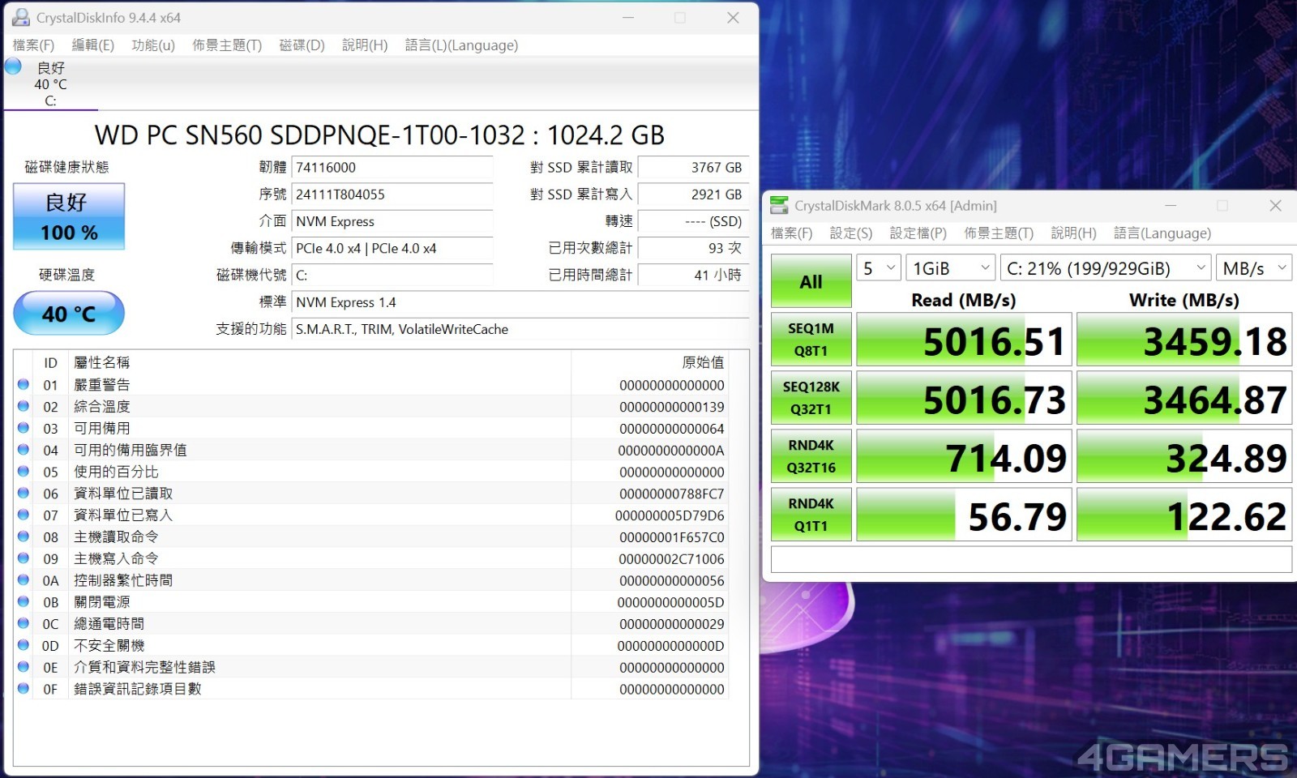Open the drive dropdown showing C: 21%

[x=1106, y=267]
